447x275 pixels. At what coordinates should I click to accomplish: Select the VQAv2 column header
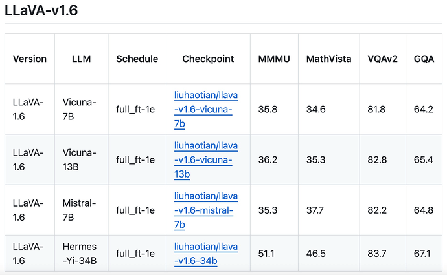click(382, 59)
